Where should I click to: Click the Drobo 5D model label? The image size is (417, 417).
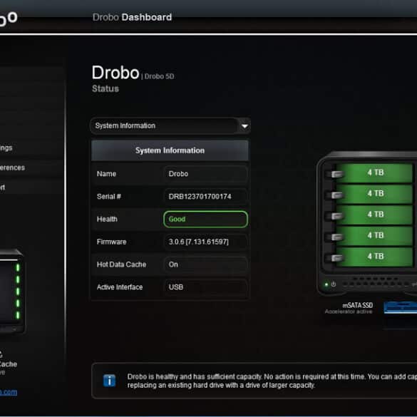(159, 76)
